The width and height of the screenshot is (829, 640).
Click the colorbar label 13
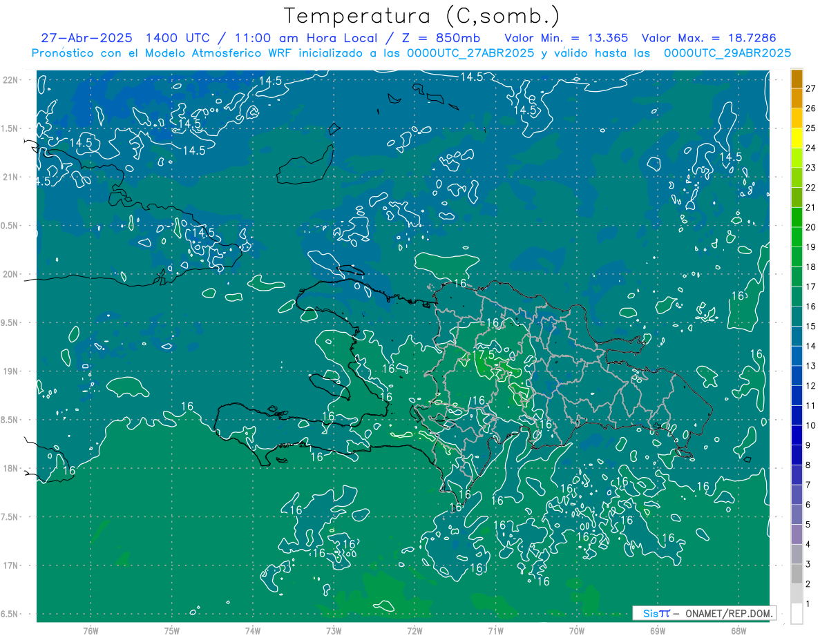[811, 366]
